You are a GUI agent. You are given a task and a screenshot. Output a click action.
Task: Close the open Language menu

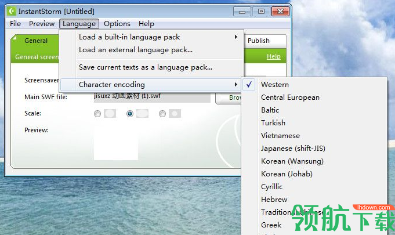pos(79,24)
